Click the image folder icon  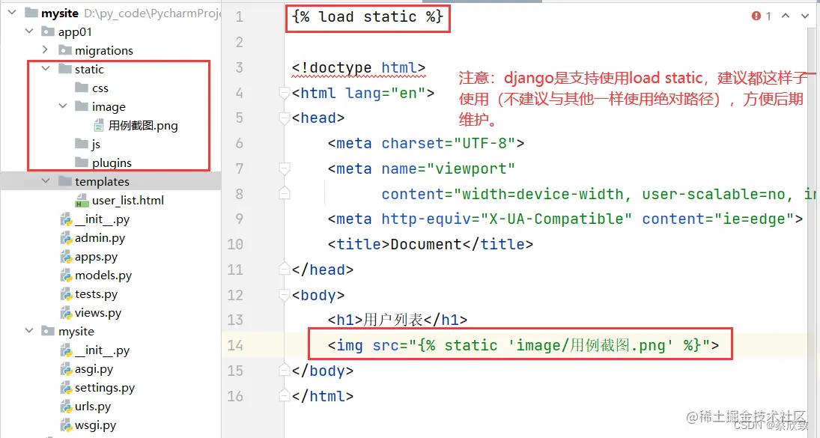(x=82, y=106)
